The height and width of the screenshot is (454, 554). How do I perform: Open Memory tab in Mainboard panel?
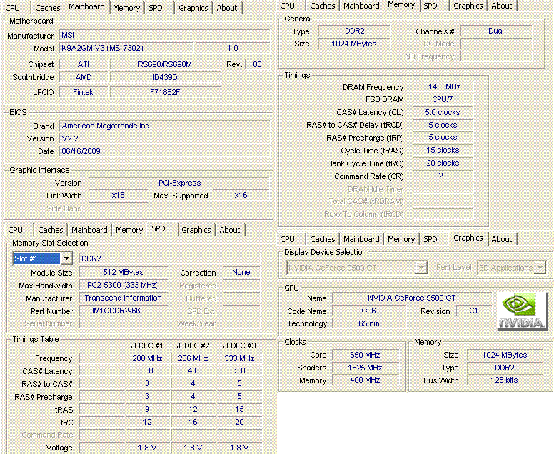(126, 8)
